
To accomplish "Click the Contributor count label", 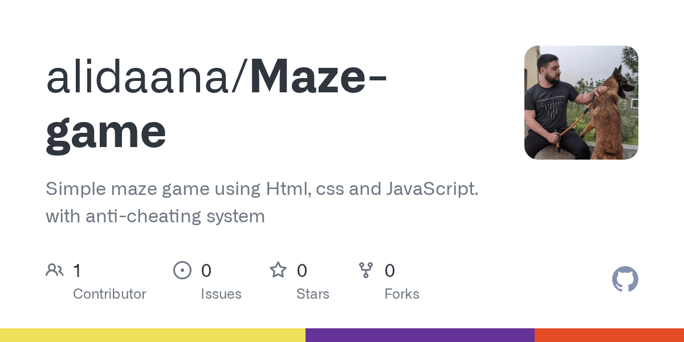I will pyautogui.click(x=109, y=294).
